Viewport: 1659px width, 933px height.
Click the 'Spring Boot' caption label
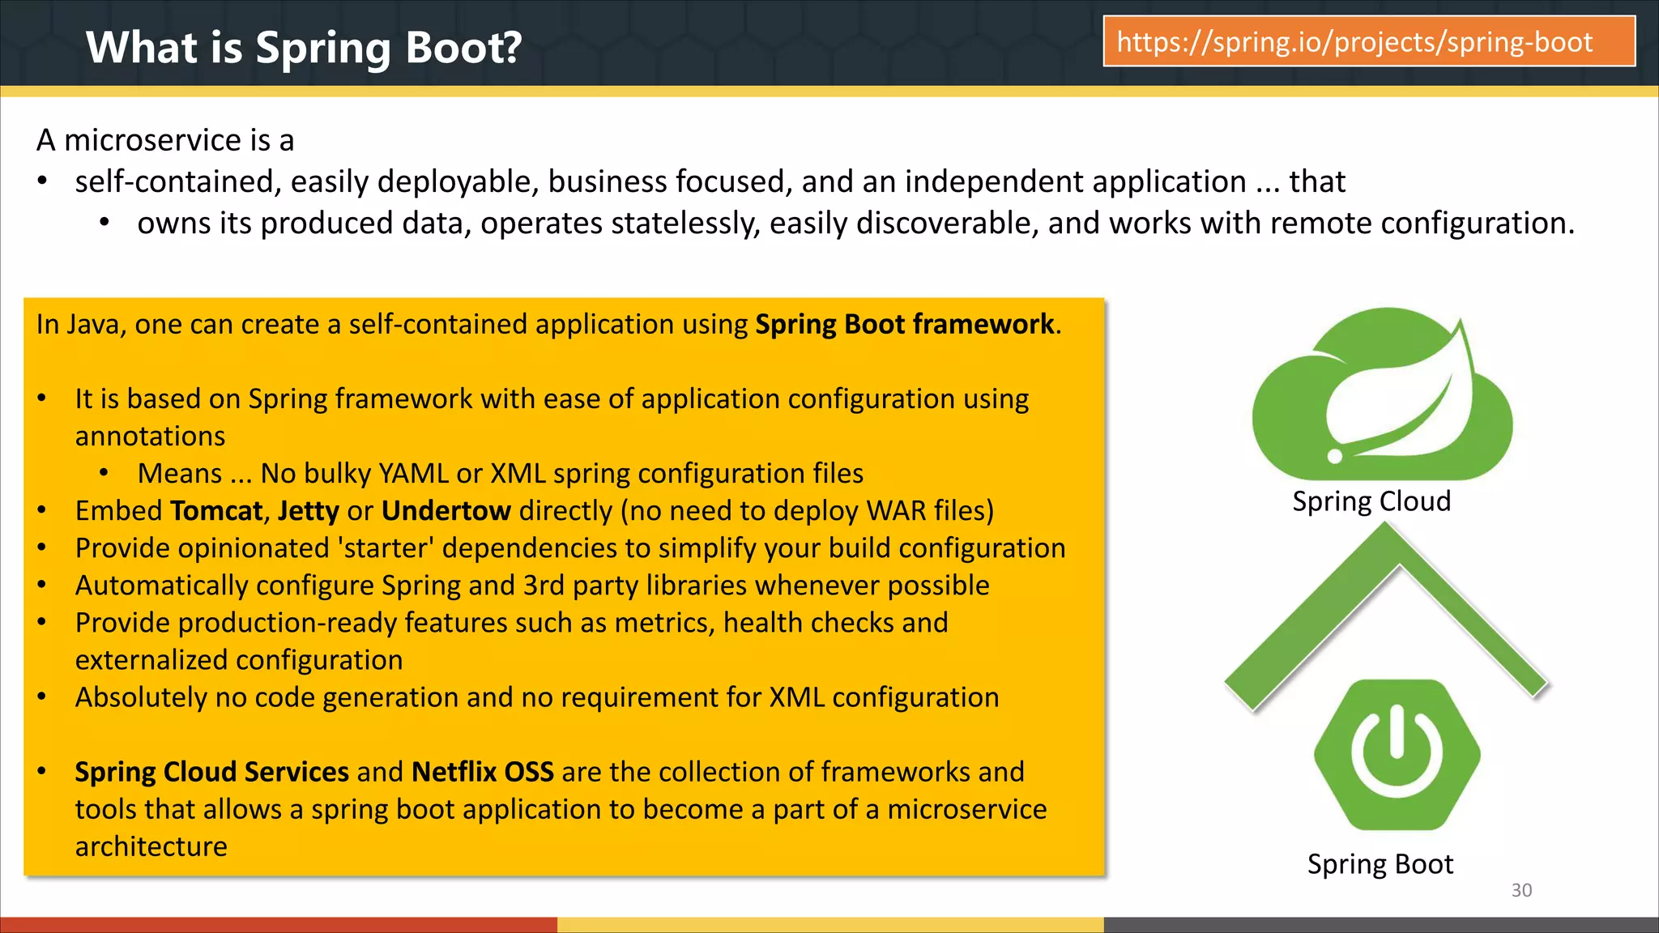pos(1380,864)
